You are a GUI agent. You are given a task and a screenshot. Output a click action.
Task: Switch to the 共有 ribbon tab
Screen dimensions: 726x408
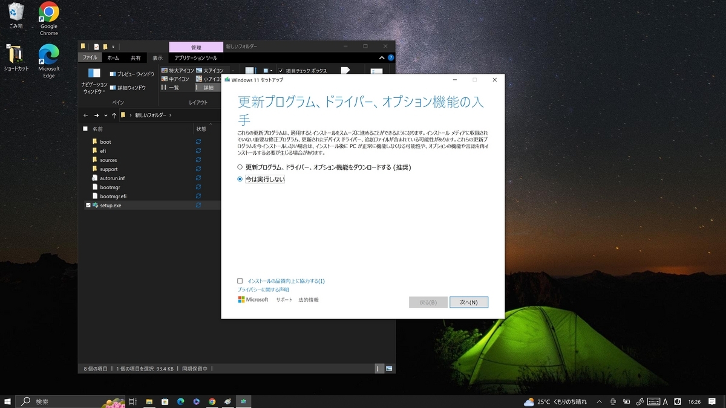point(136,58)
